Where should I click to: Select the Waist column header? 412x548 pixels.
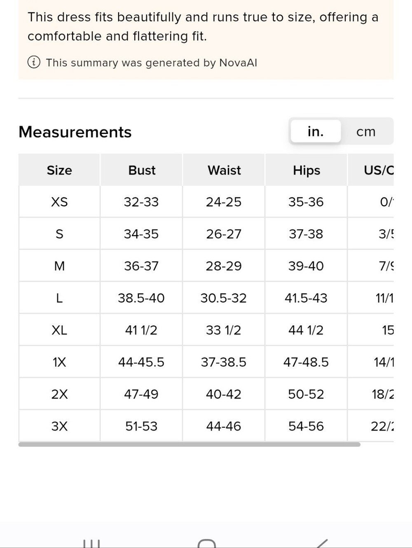point(224,170)
